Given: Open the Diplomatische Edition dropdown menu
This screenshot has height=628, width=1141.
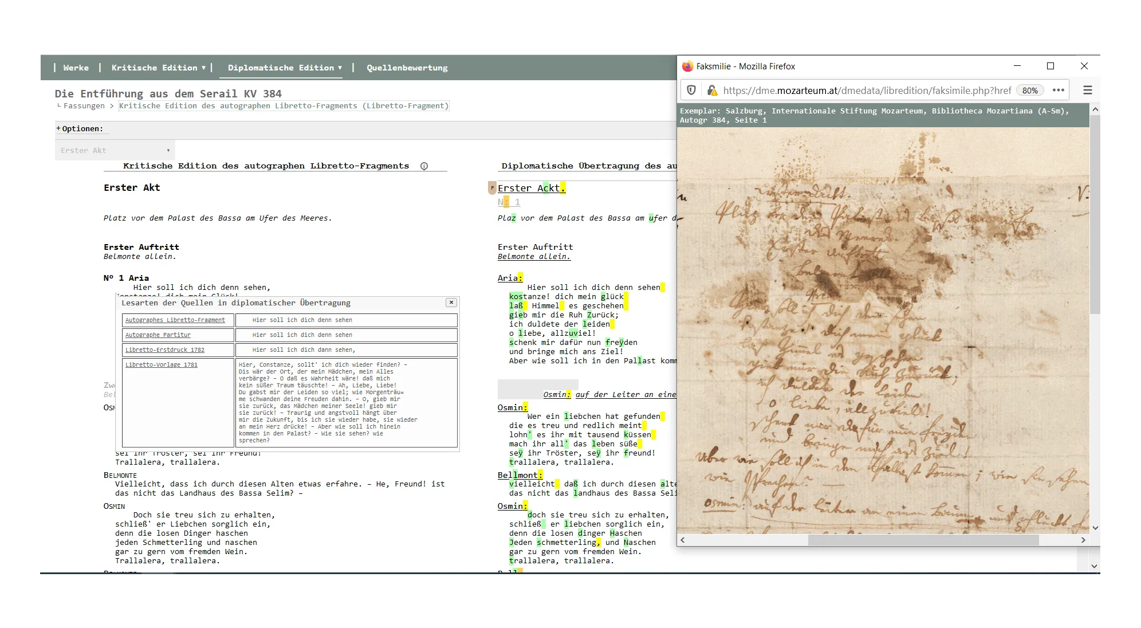Looking at the screenshot, I should (285, 68).
